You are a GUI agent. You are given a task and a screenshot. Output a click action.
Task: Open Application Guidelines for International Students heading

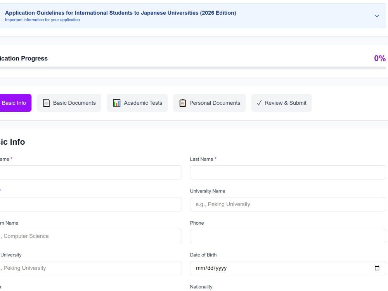[x=121, y=13]
